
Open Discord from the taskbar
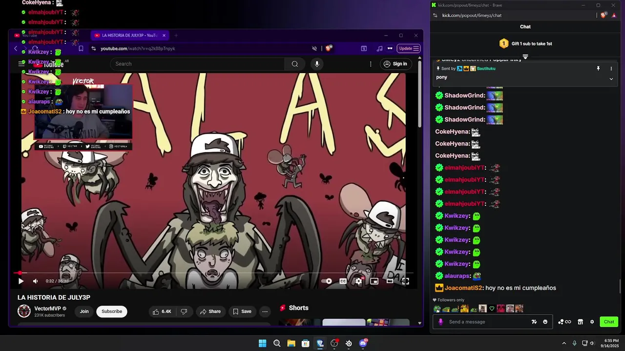(x=363, y=343)
